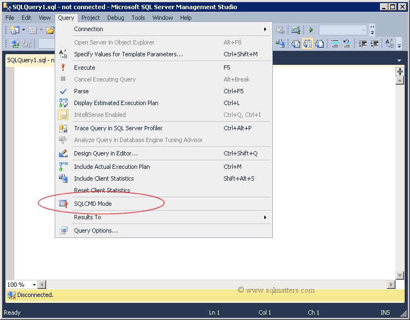Click the vertical scrollbar down arrow
Viewport: 410px width, 320px height.
[x=400, y=276]
